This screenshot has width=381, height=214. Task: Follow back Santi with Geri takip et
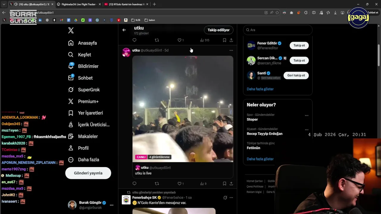(x=296, y=75)
